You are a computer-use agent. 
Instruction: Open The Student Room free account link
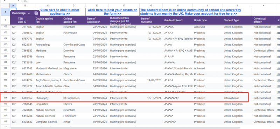[190, 12]
